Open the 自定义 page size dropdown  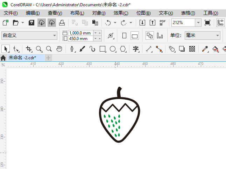coord(29,36)
